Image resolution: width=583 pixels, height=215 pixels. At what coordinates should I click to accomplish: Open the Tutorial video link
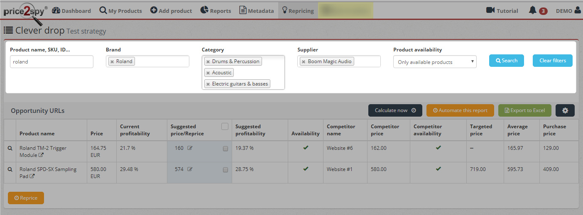coord(502,10)
